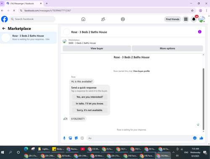The width and height of the screenshot is (210, 159).
Task: Open the Facebook menu grid icon
Action: point(186,19)
